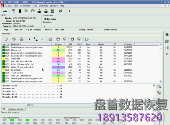This screenshot has height=125, width=170.
Task: Start the modules check with play button
Action: click(29, 39)
